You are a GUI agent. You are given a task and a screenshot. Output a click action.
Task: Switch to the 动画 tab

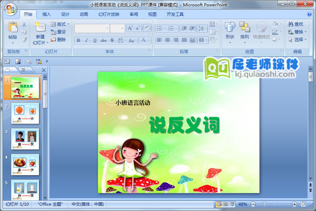pos(84,14)
